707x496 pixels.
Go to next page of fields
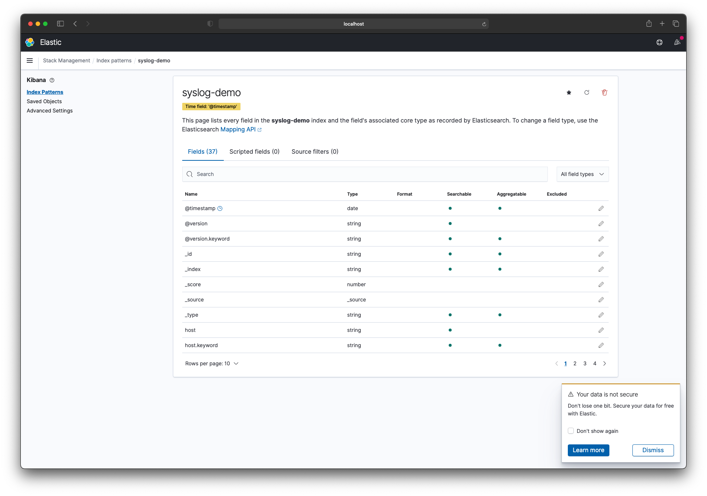(x=605, y=363)
